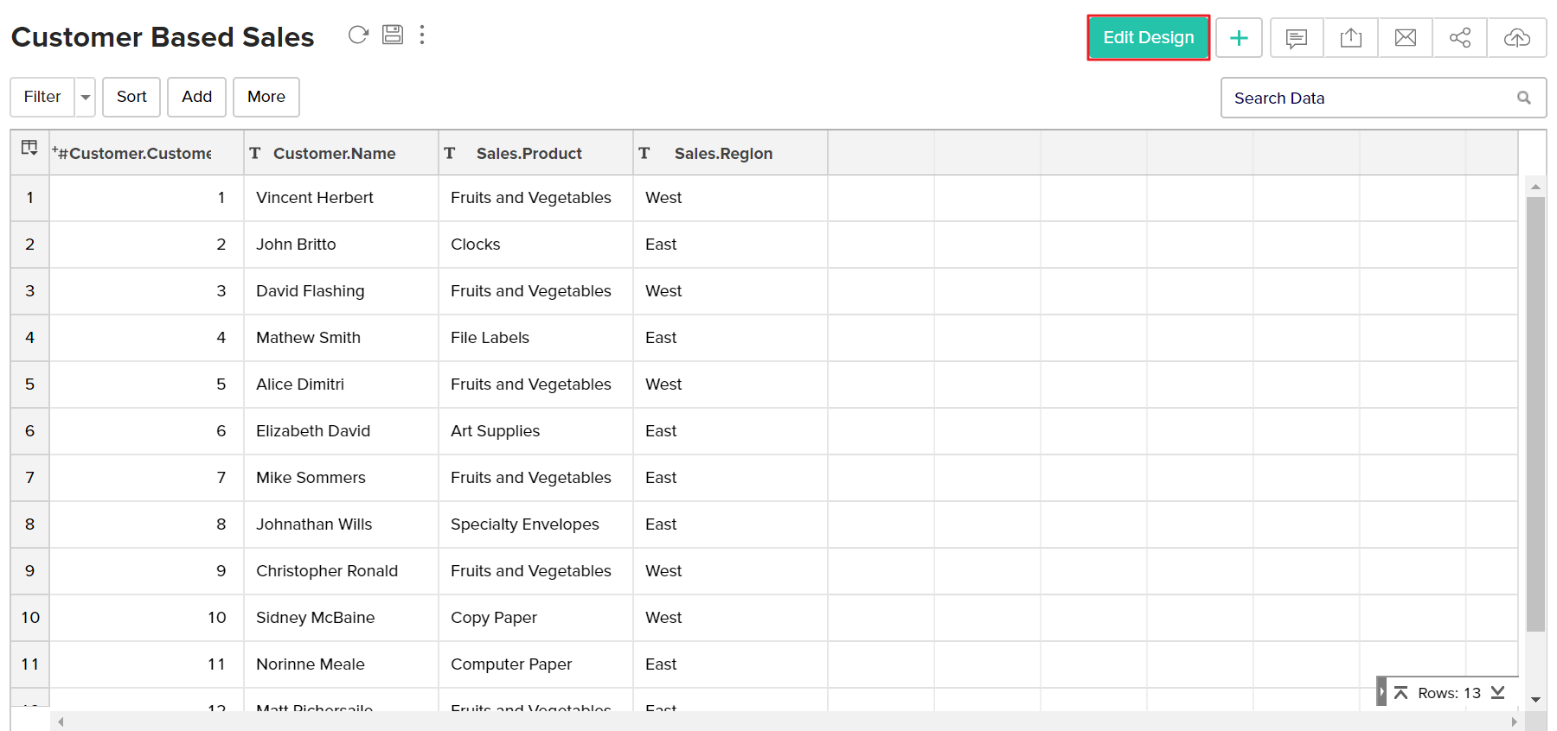Click the Computer Paper product cell

(536, 664)
